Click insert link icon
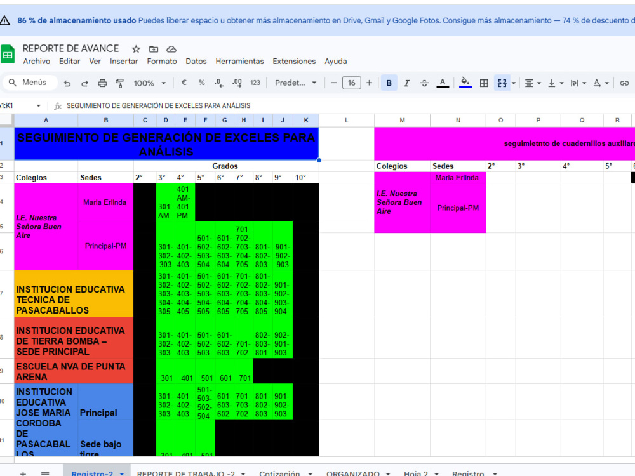The height and width of the screenshot is (476, 635). point(624,83)
